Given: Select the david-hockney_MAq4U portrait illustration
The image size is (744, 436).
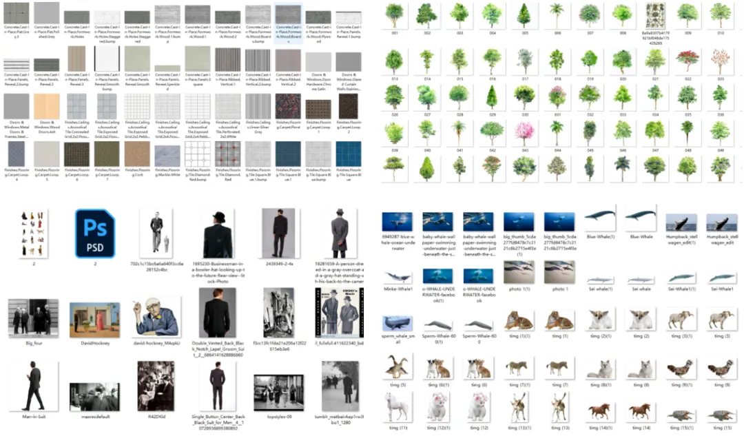Looking at the screenshot, I should pyautogui.click(x=156, y=318).
